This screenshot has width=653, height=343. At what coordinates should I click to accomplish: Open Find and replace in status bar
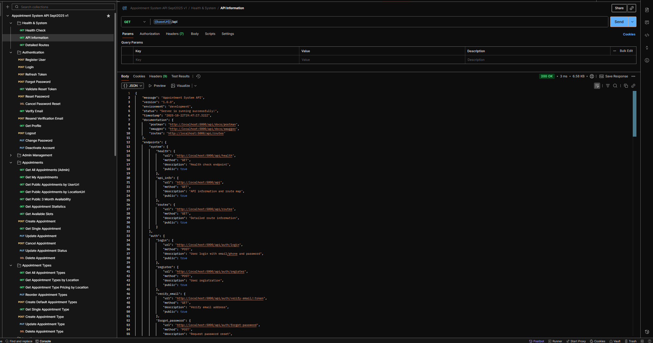click(x=19, y=341)
